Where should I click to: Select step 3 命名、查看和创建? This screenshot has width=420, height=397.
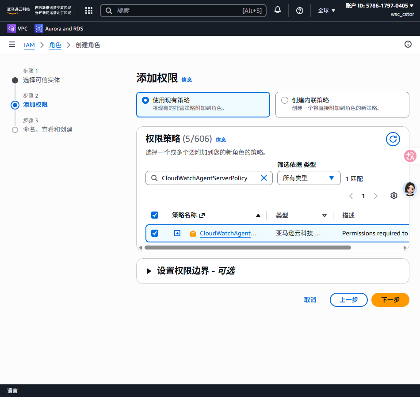pos(48,129)
